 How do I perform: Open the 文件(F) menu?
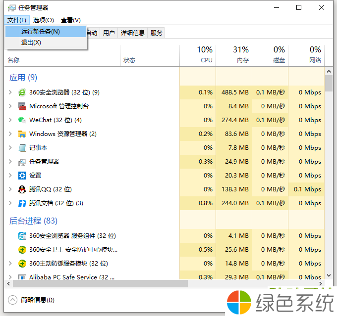point(17,20)
